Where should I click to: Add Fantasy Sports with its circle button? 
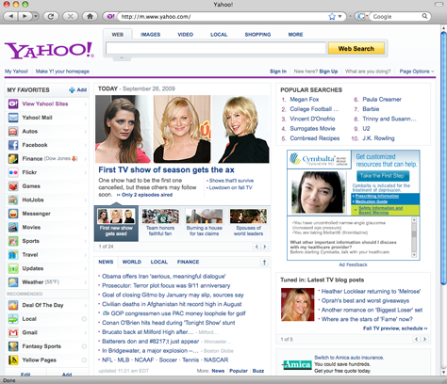(84, 346)
